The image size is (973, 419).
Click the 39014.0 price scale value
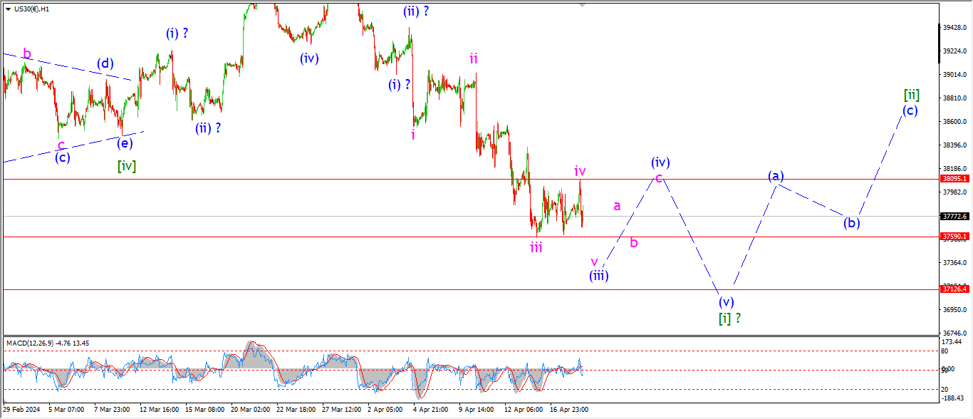[954, 75]
